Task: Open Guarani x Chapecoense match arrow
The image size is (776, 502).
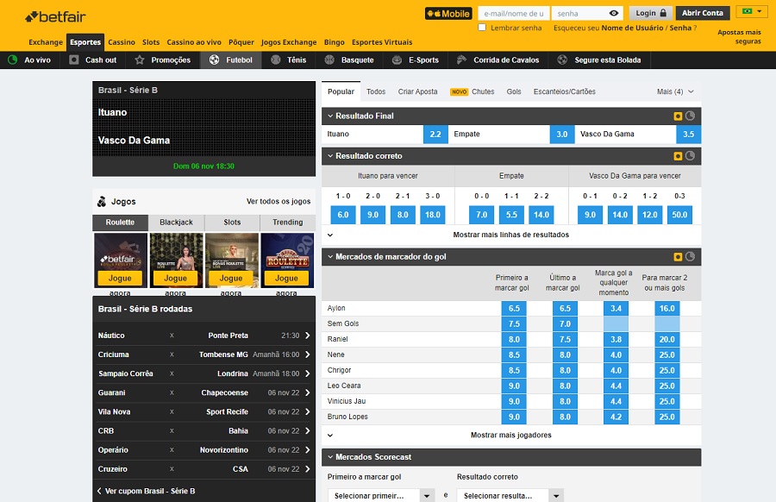Action: pos(307,392)
